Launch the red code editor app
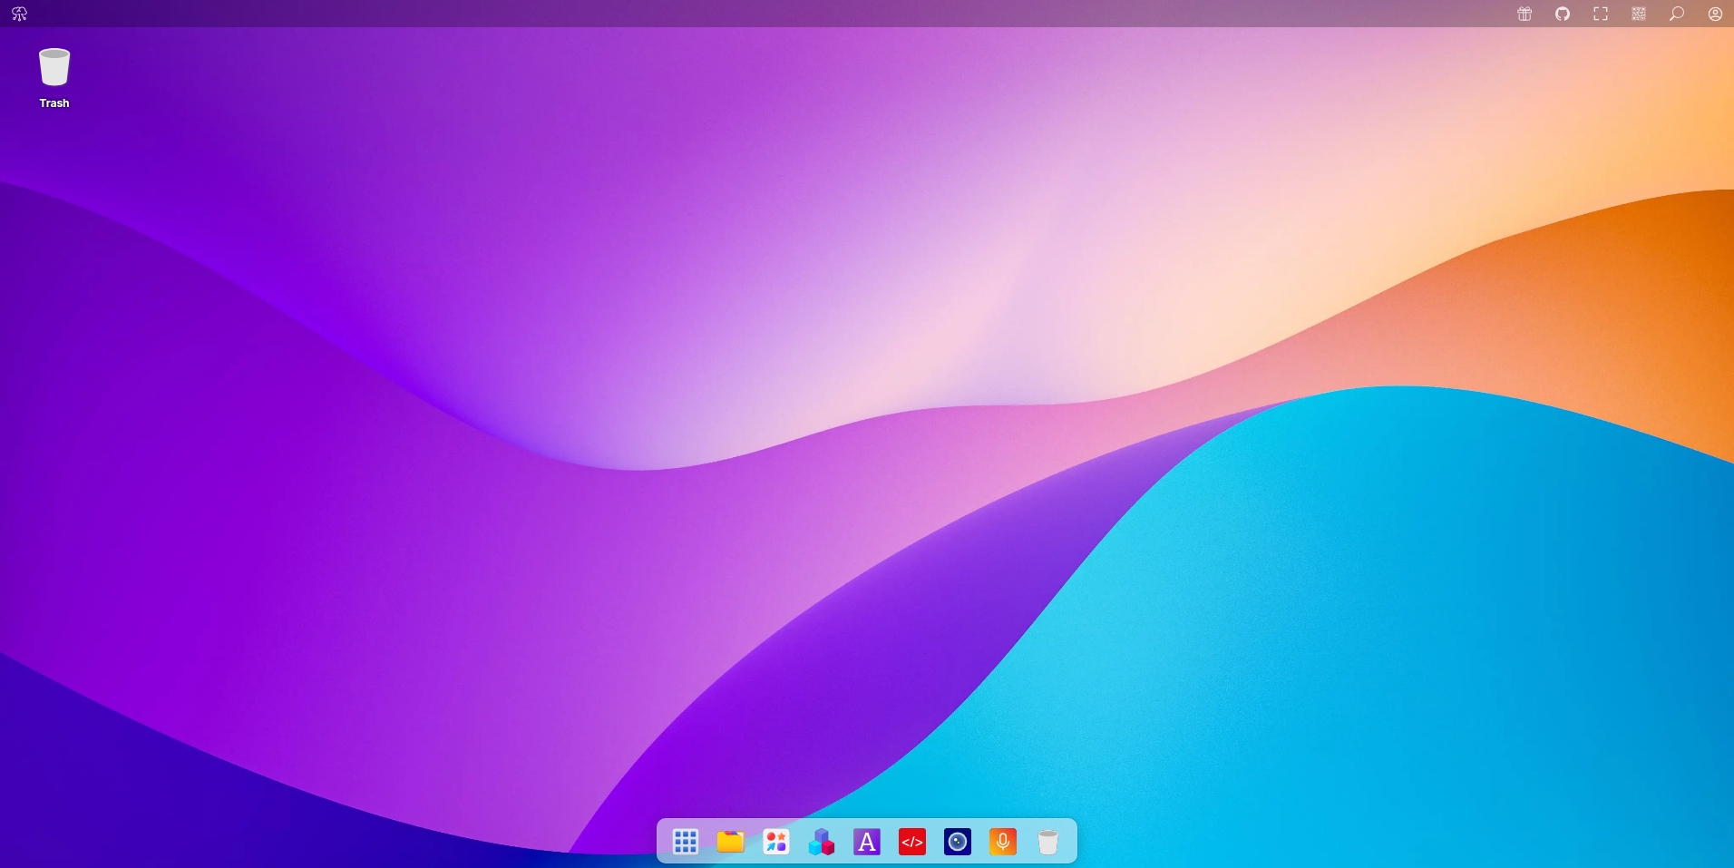This screenshot has height=868, width=1734. pos(912,842)
